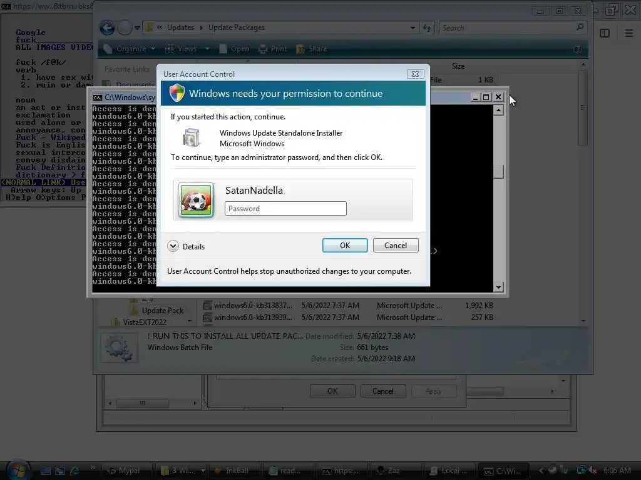Click Share in the Explorer toolbar

click(x=312, y=49)
